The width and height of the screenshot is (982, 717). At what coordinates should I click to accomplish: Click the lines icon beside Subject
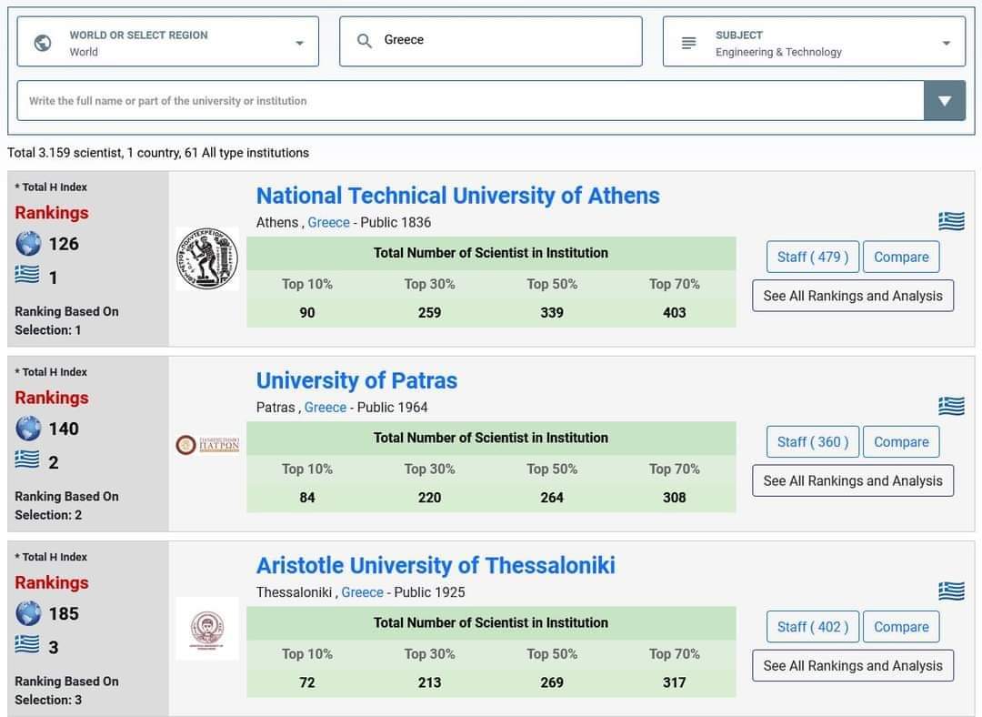[x=688, y=43]
